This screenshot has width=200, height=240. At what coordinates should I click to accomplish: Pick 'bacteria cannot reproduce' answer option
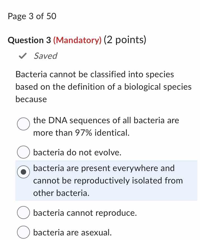(23, 213)
